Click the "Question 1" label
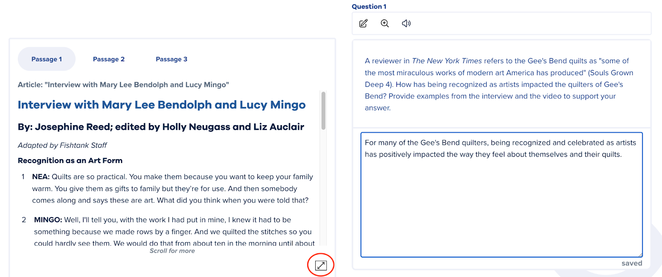Screen dimensions: 662x277 (x=369, y=7)
